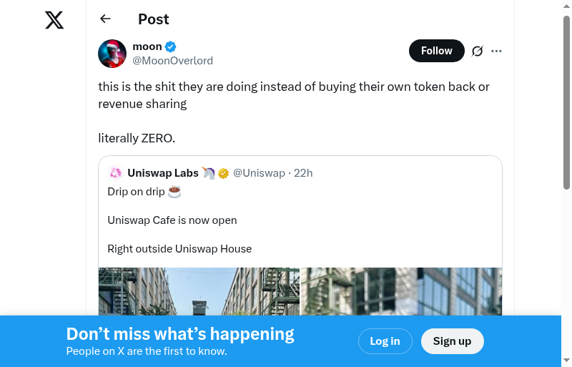Follow the moon account

[436, 51]
